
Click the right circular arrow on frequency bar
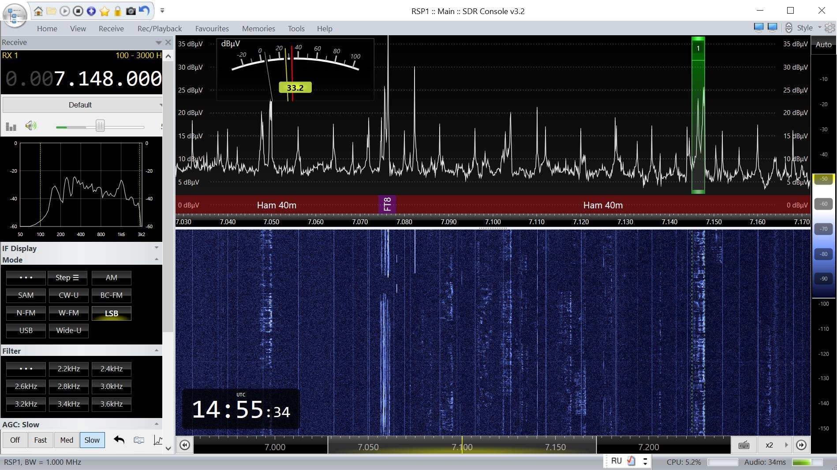point(801,445)
